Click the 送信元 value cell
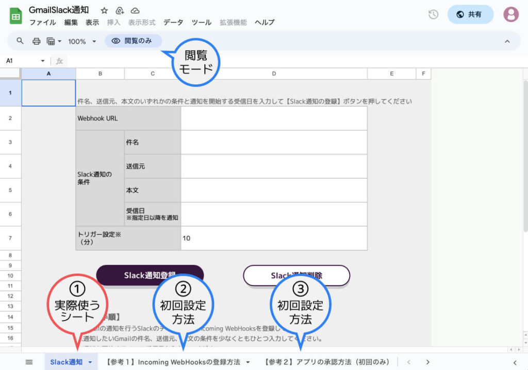The width and height of the screenshot is (528, 370). 274,166
